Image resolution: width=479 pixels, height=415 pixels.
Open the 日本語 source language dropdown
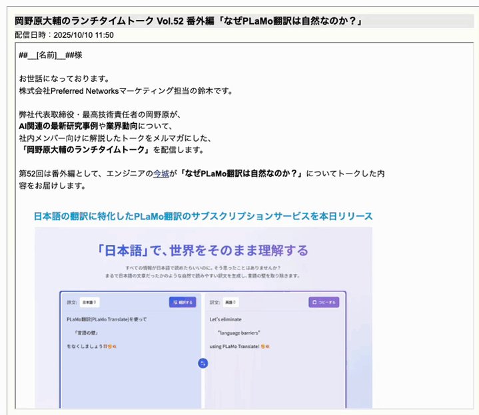pos(89,302)
